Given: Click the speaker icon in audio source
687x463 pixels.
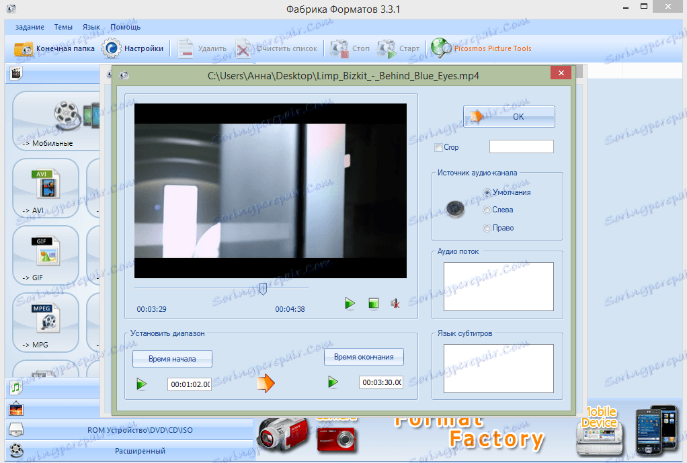Looking at the screenshot, I should point(456,210).
